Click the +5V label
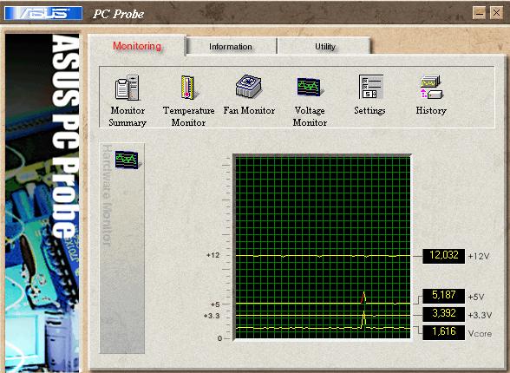This screenshot has height=373, width=510. (476, 297)
